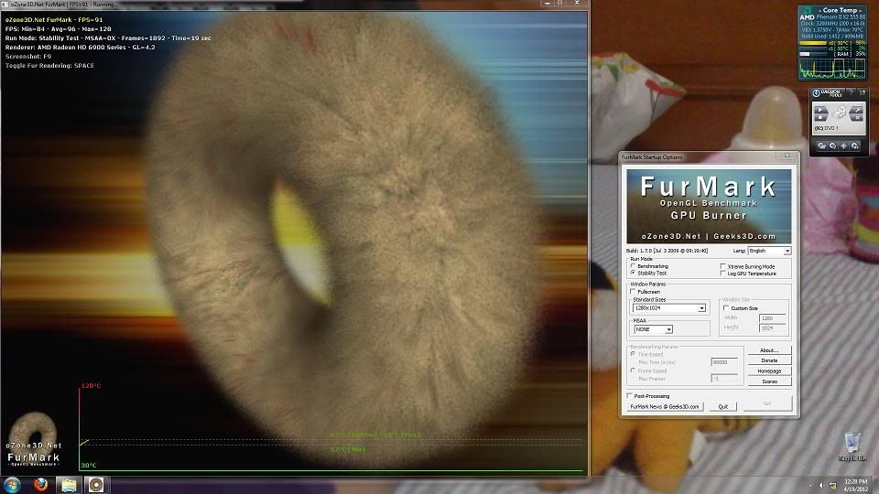Toggle the Custom Size checkbox
This screenshot has height=494, width=879.
pyautogui.click(x=726, y=308)
